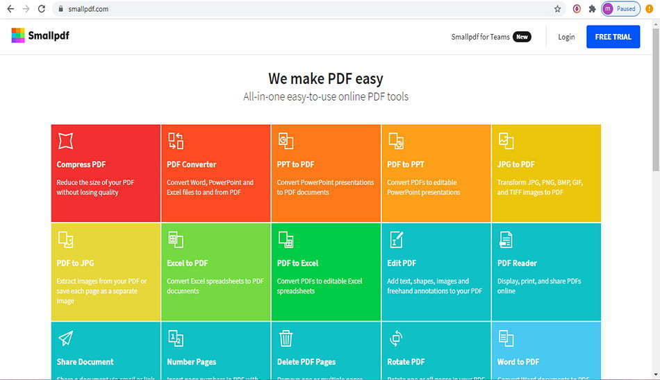Click 'Convert Word, PowerPoint and Excel' description
Image resolution: width=660 pixels, height=380 pixels.
pyautogui.click(x=210, y=187)
